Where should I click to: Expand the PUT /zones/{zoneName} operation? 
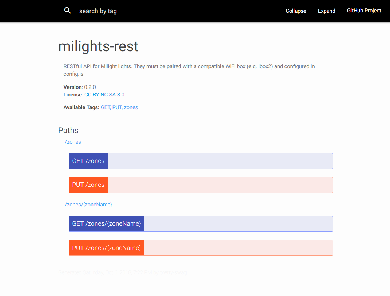pos(201,248)
